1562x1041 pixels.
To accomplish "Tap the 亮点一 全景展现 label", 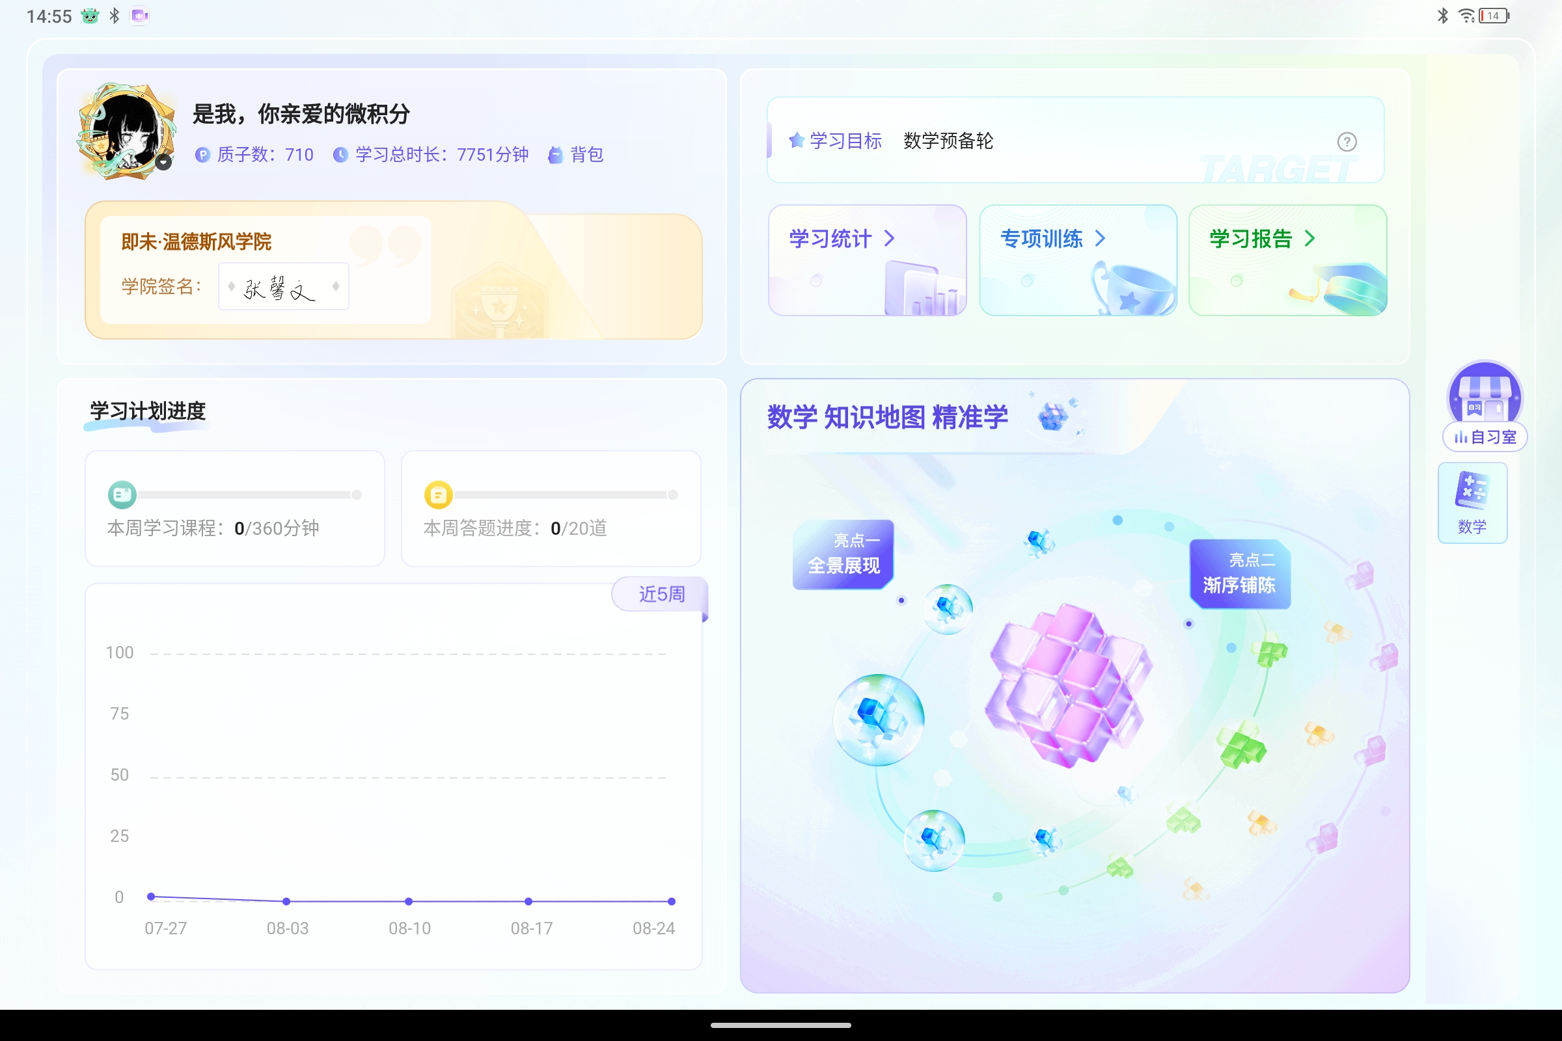I will tap(843, 554).
